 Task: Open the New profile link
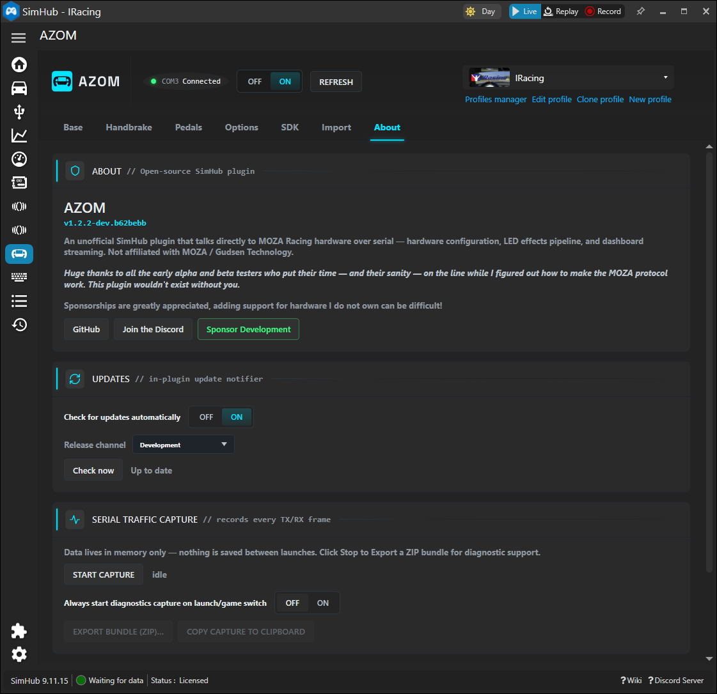pos(650,99)
